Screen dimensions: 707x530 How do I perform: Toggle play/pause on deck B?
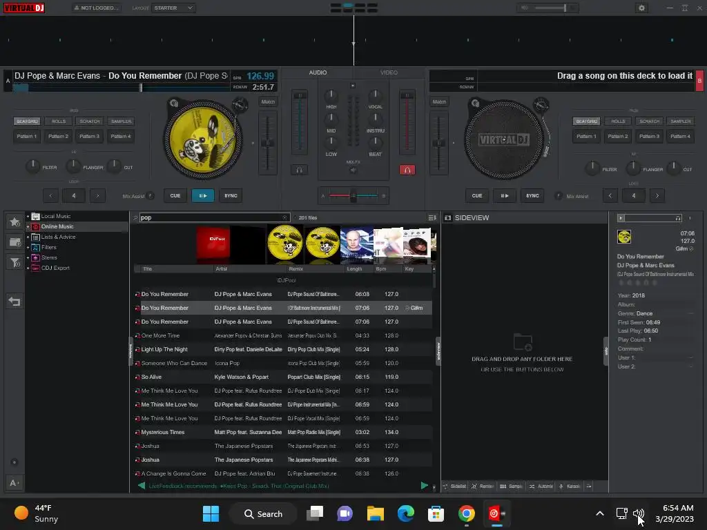(505, 195)
